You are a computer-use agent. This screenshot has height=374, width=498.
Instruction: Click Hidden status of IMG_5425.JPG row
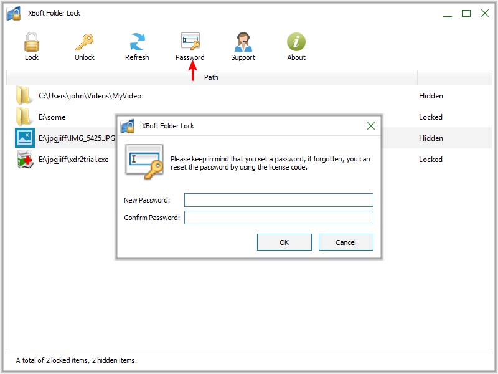[x=431, y=138]
